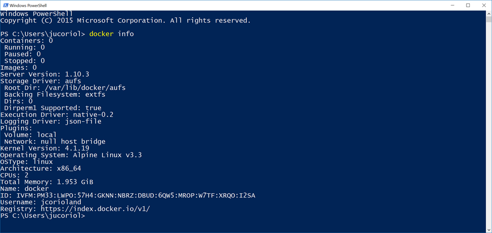Viewport: 492px width, 233px height.
Task: Click the Network null host bridge line
Action: (x=55, y=141)
